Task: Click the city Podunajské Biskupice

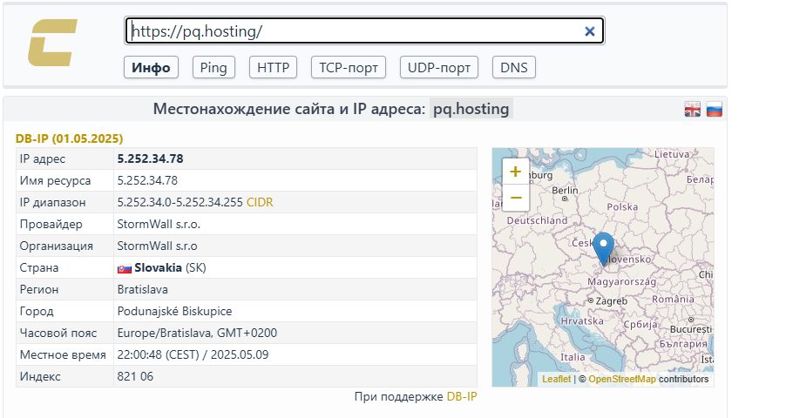Action: coord(174,311)
